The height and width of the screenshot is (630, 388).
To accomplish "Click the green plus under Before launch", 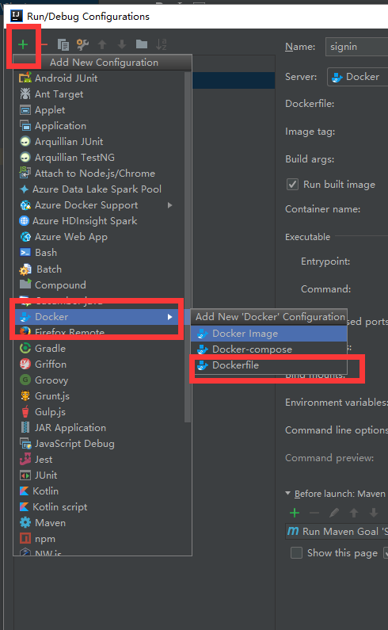I will pos(295,513).
